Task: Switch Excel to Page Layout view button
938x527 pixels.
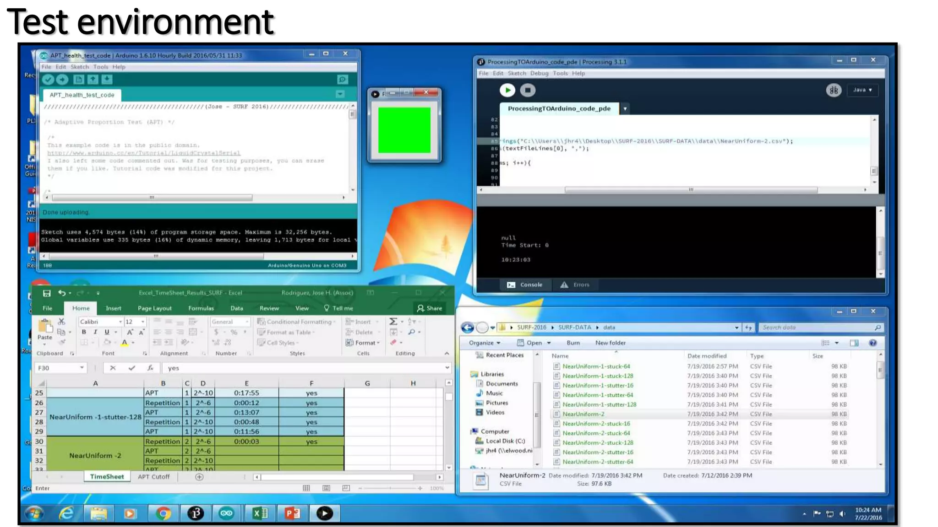Action: click(x=326, y=488)
